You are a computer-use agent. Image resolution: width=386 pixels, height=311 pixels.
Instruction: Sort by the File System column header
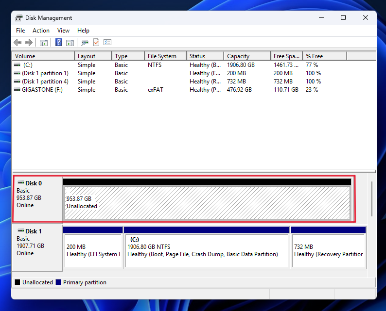pyautogui.click(x=165, y=56)
